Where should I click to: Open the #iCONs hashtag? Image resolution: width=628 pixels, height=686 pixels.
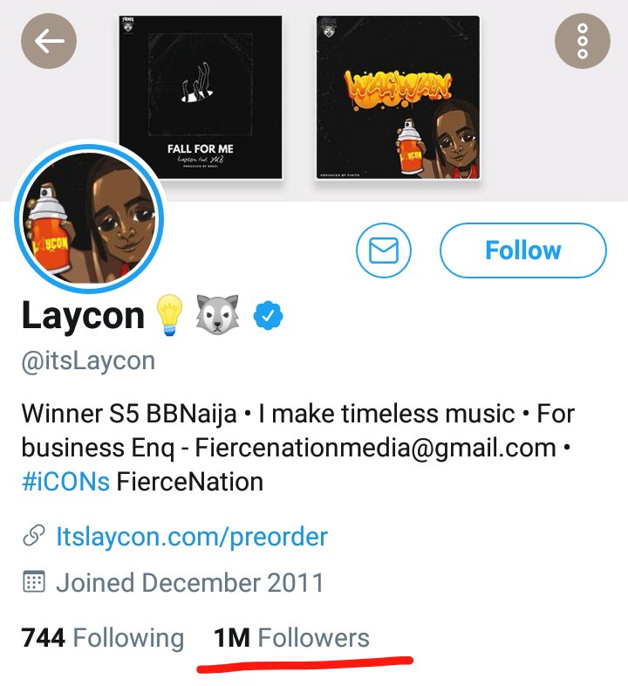tap(65, 482)
